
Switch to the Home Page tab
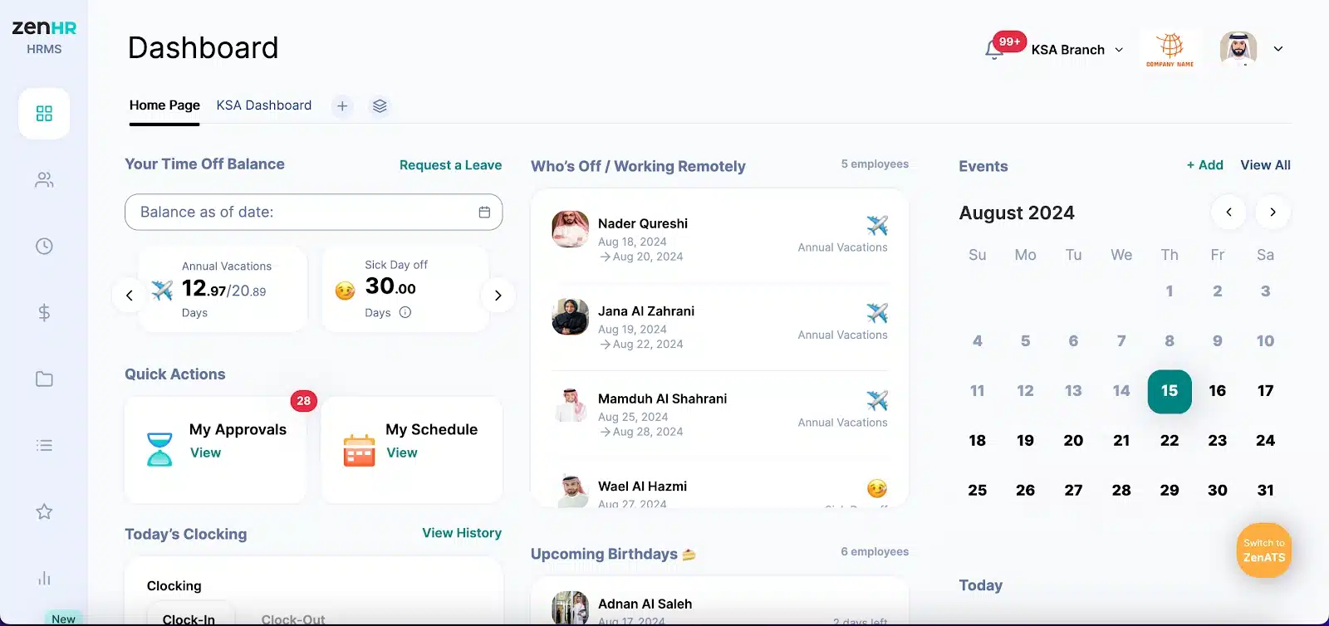point(164,105)
